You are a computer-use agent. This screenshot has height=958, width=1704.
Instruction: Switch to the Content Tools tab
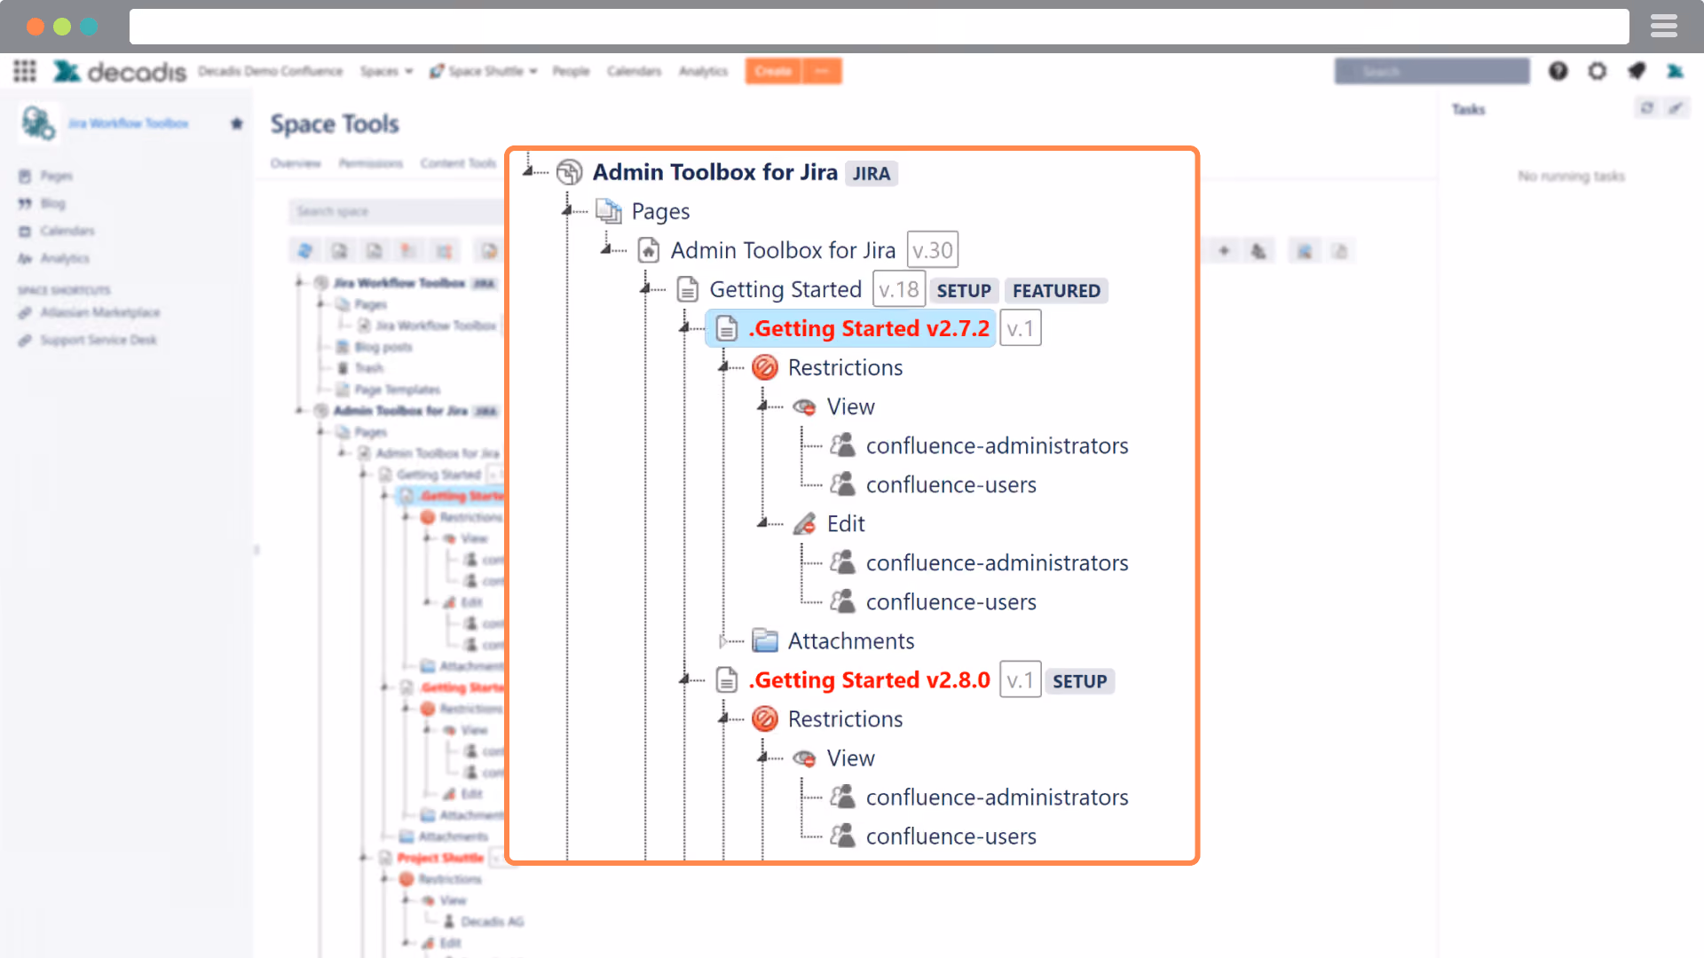pyautogui.click(x=458, y=163)
